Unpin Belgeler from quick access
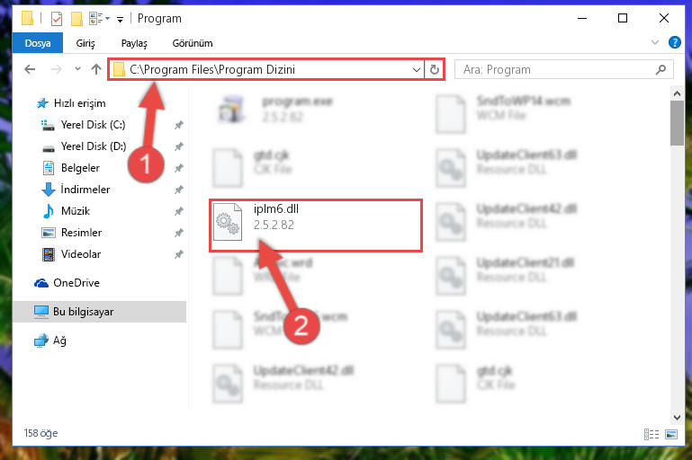Image resolution: width=692 pixels, height=460 pixels. pos(179,168)
